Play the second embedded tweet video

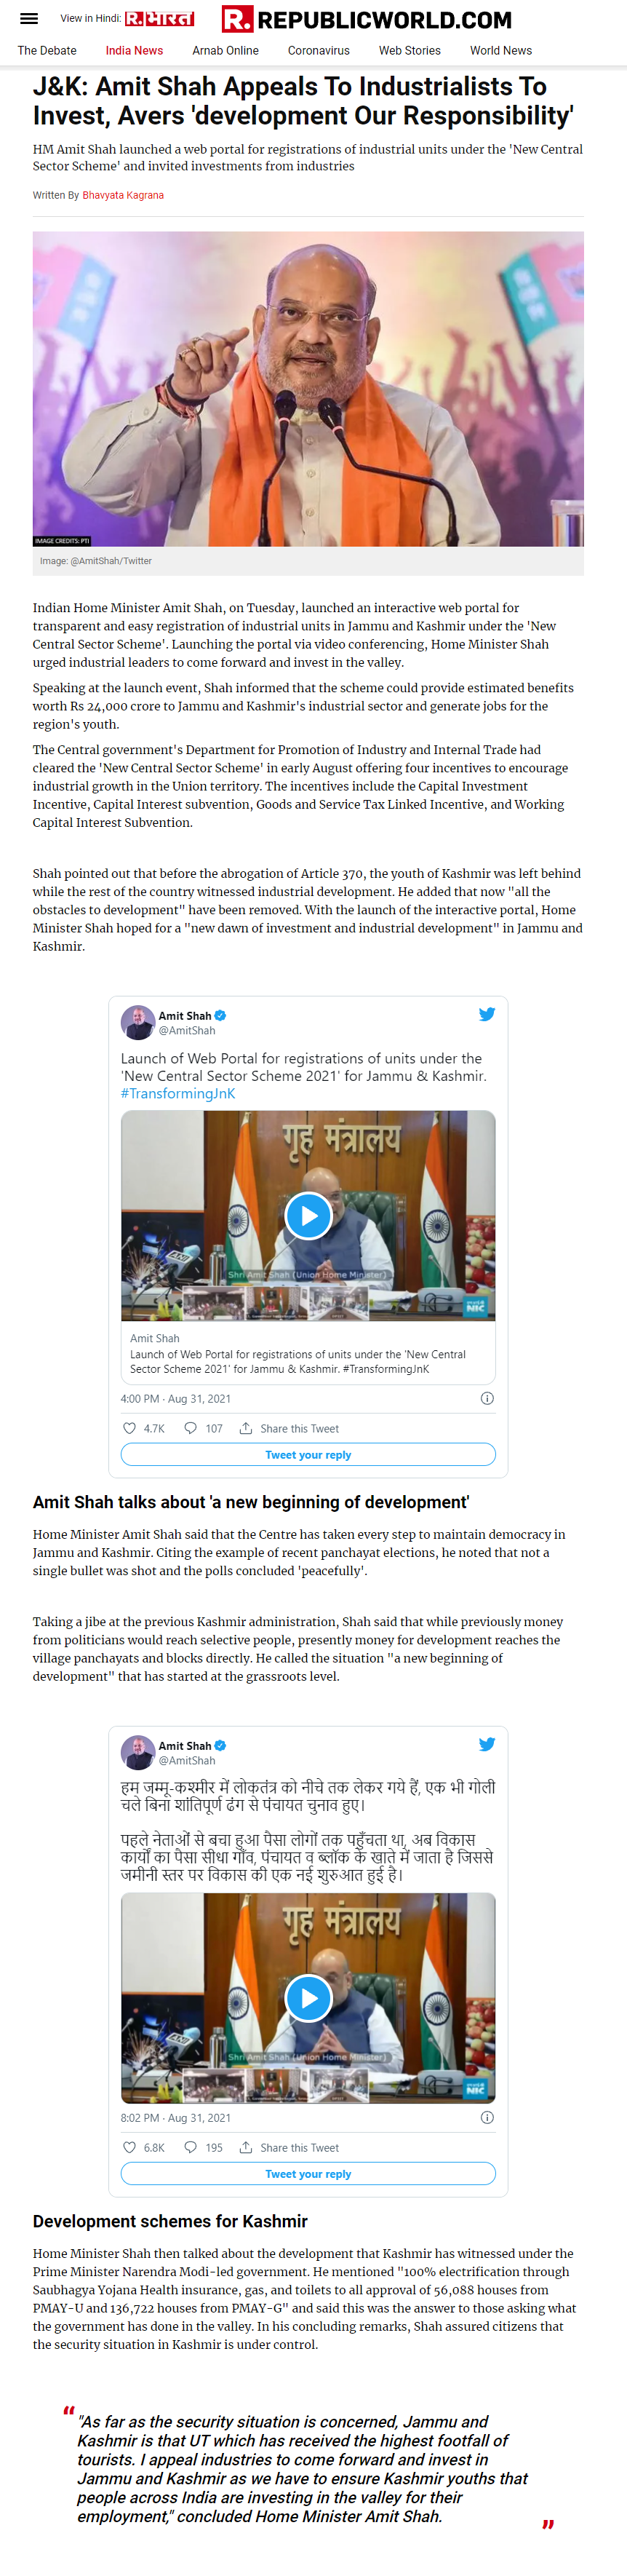point(308,1998)
